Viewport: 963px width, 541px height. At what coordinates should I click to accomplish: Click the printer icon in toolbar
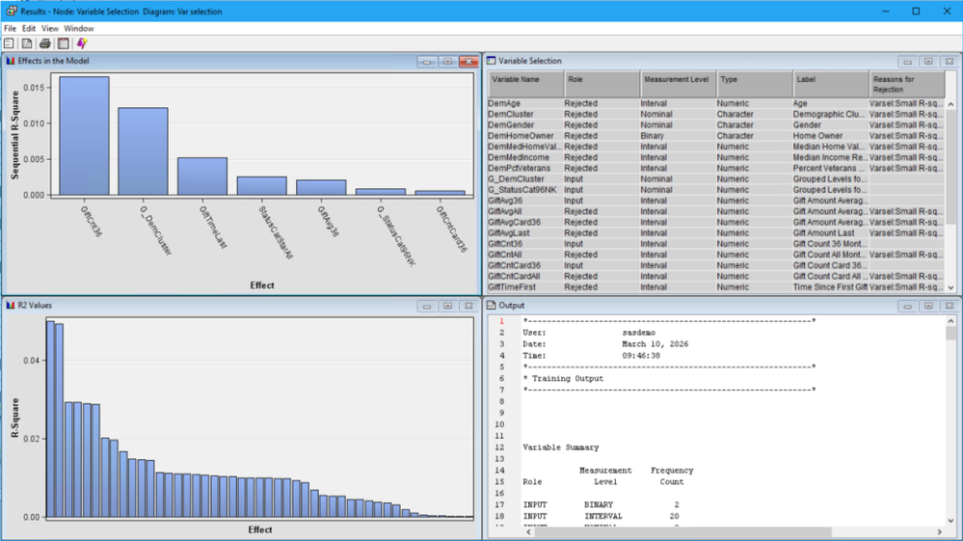pos(45,43)
